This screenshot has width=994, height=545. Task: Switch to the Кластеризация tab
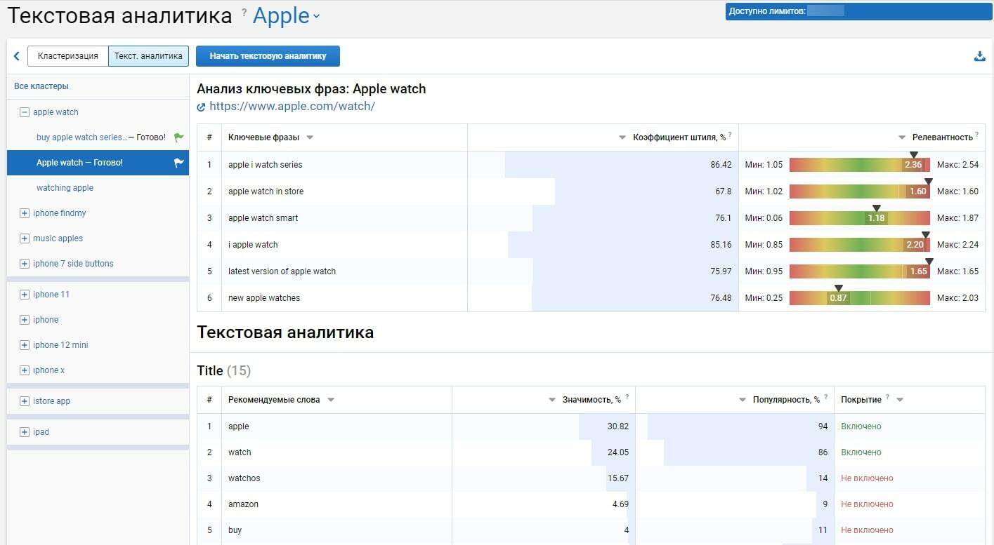coord(68,56)
